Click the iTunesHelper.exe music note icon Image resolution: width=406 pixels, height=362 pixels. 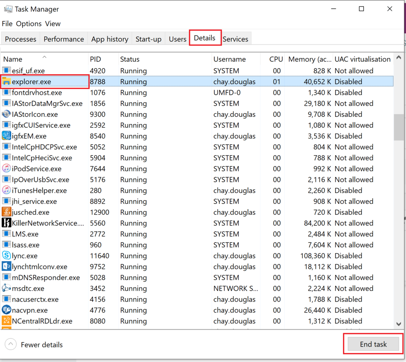[x=6, y=191]
